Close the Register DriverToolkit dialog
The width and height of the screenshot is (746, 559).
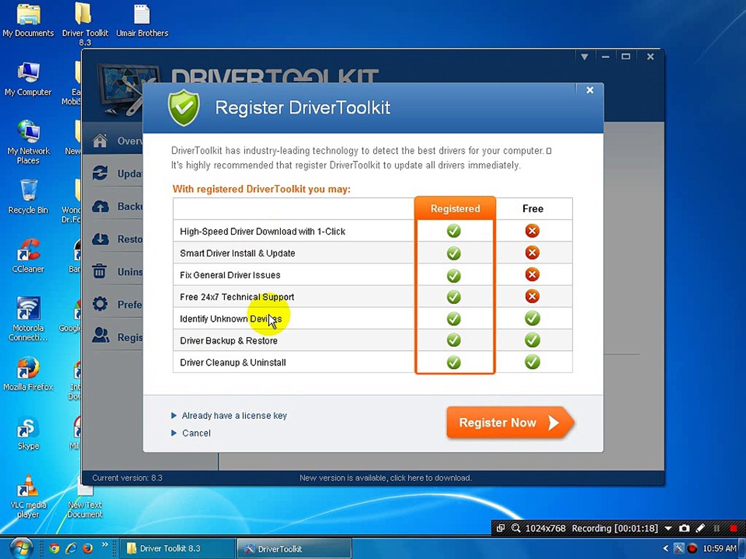tap(590, 90)
